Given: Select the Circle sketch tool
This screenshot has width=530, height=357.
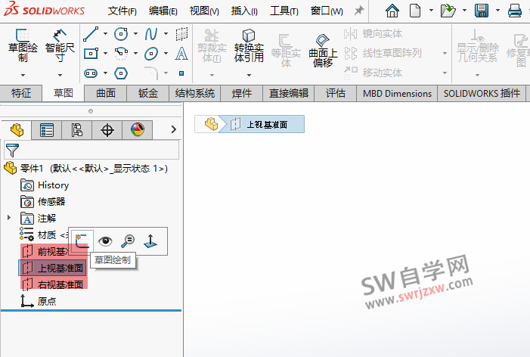Looking at the screenshot, I should click(x=121, y=34).
